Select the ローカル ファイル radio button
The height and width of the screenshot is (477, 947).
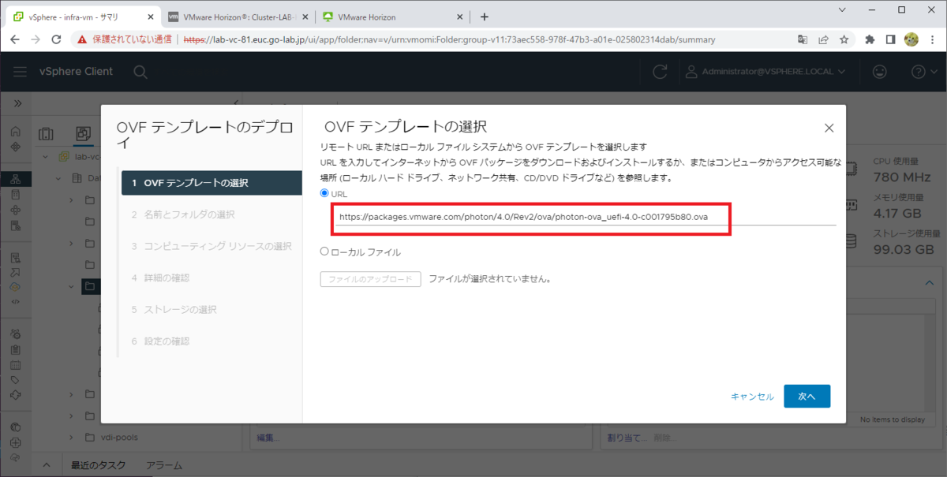point(324,252)
